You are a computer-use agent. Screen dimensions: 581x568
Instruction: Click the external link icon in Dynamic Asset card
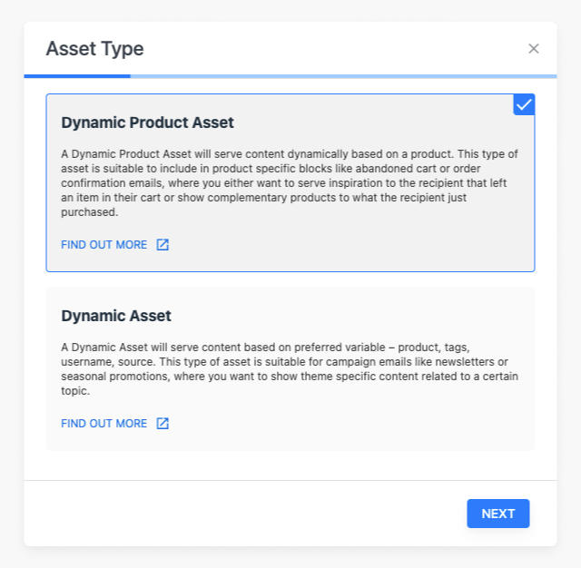(162, 424)
